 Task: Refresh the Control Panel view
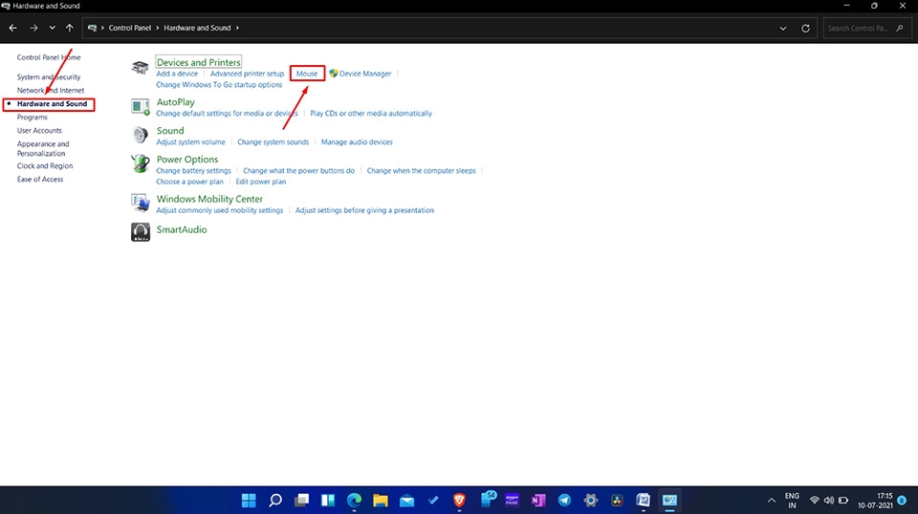(x=806, y=29)
